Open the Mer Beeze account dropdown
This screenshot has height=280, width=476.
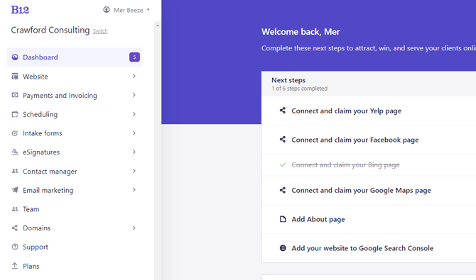coord(126,10)
